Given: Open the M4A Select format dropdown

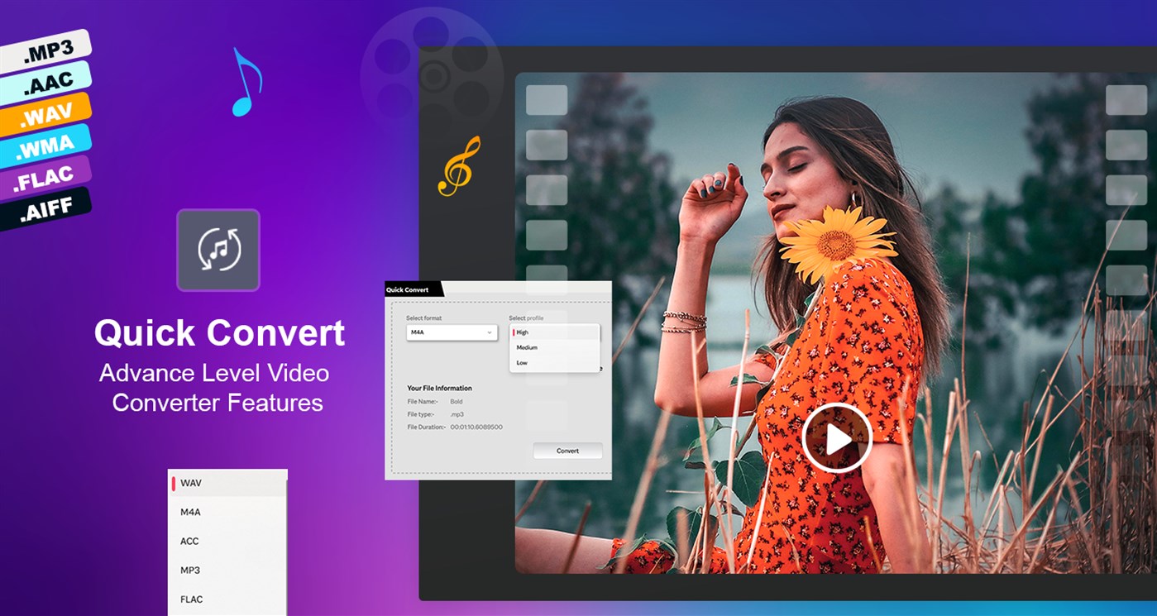Looking at the screenshot, I should pos(450,331).
